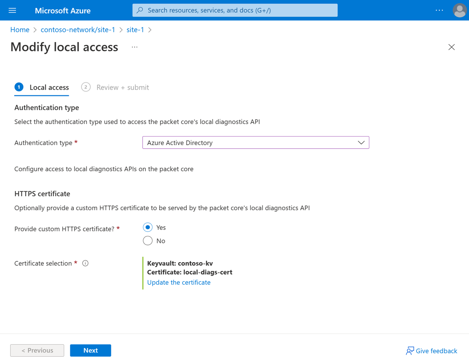Select No for custom HTTPS certificate
The image size is (469, 362).
[x=147, y=240]
